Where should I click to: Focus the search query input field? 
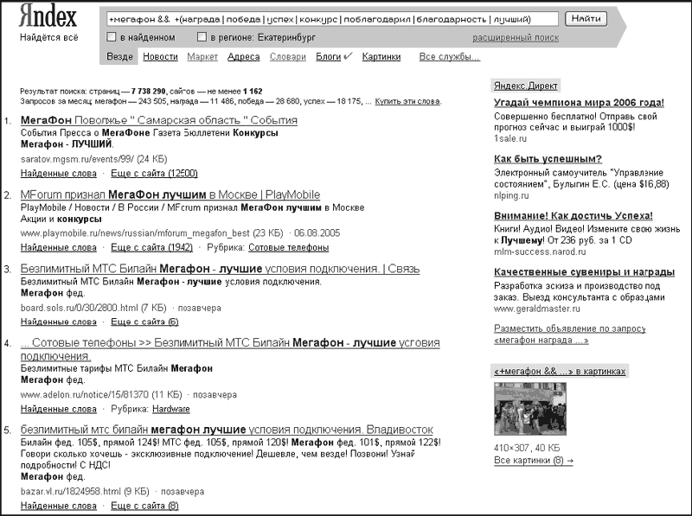333,19
